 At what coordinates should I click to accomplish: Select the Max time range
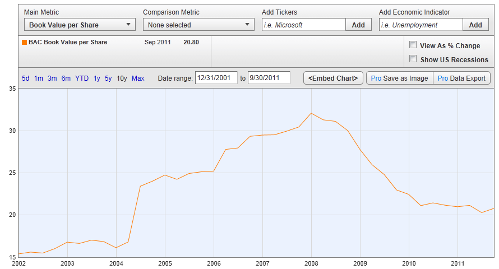[138, 78]
